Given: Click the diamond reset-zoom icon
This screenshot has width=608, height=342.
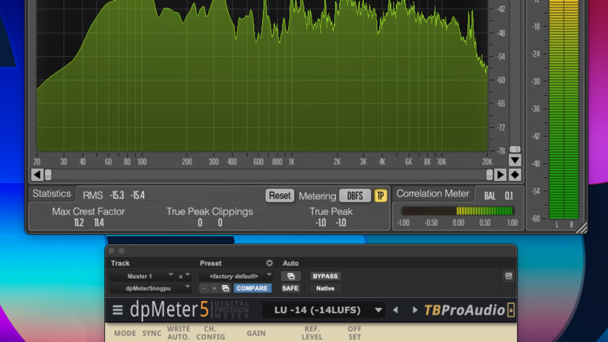Looking at the screenshot, I should click(515, 175).
